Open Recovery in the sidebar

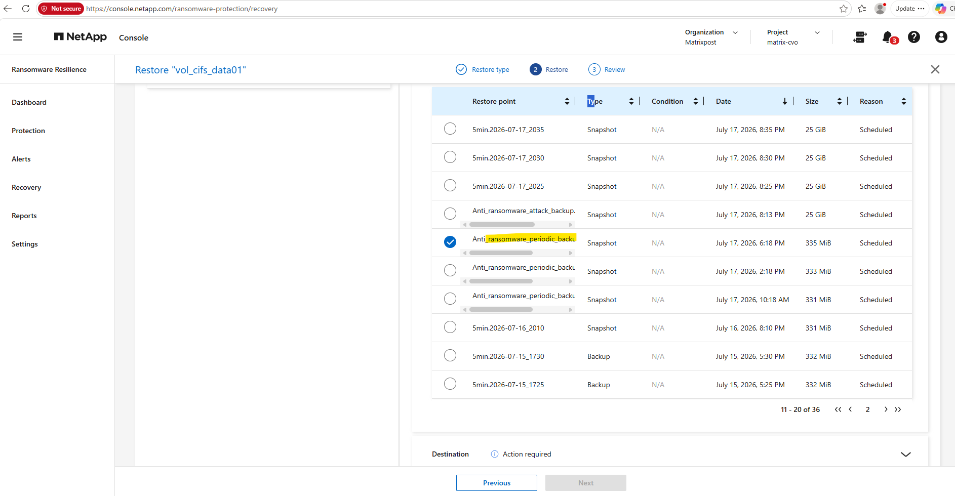26,187
